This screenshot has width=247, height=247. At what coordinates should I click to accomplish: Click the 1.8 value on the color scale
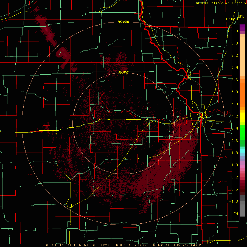click(235, 153)
